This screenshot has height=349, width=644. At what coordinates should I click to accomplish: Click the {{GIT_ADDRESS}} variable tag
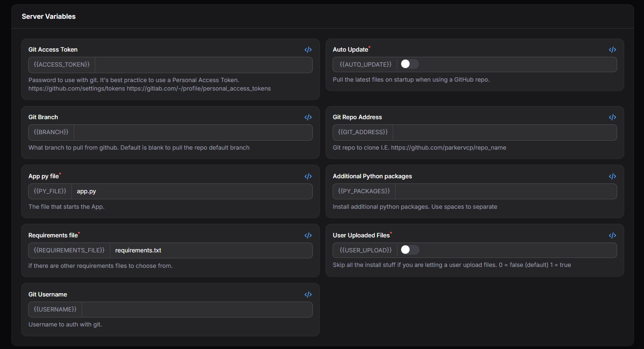[x=363, y=132]
